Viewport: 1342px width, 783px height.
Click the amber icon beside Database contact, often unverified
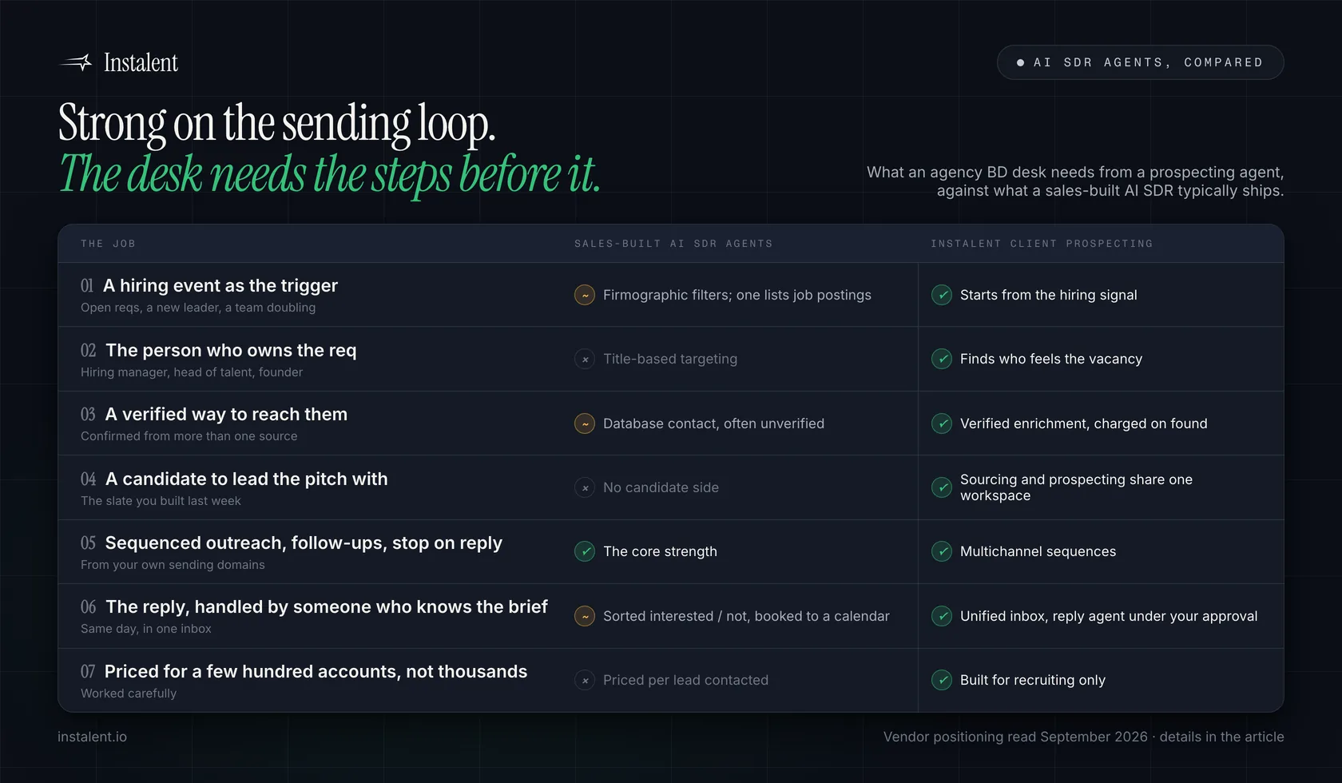(x=585, y=423)
